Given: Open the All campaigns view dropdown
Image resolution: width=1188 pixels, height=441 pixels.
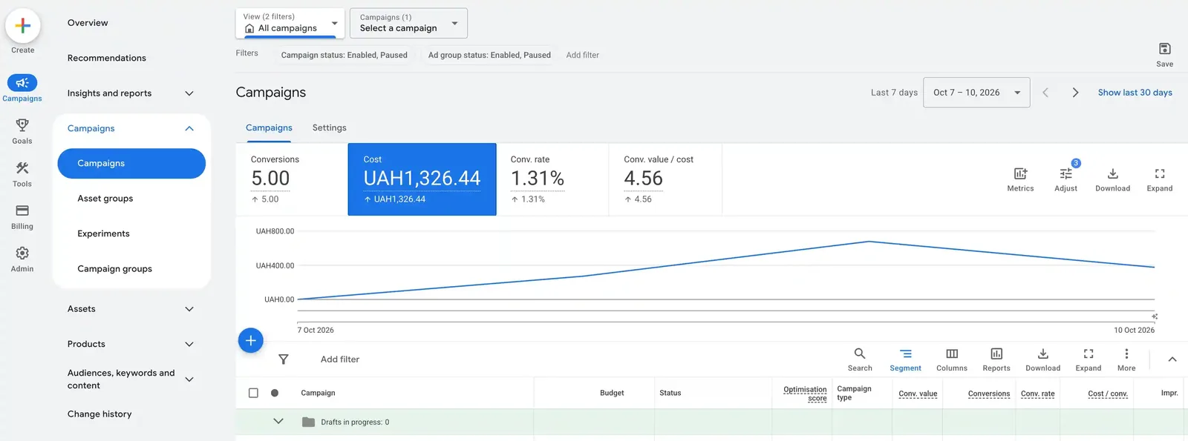Looking at the screenshot, I should pyautogui.click(x=290, y=23).
